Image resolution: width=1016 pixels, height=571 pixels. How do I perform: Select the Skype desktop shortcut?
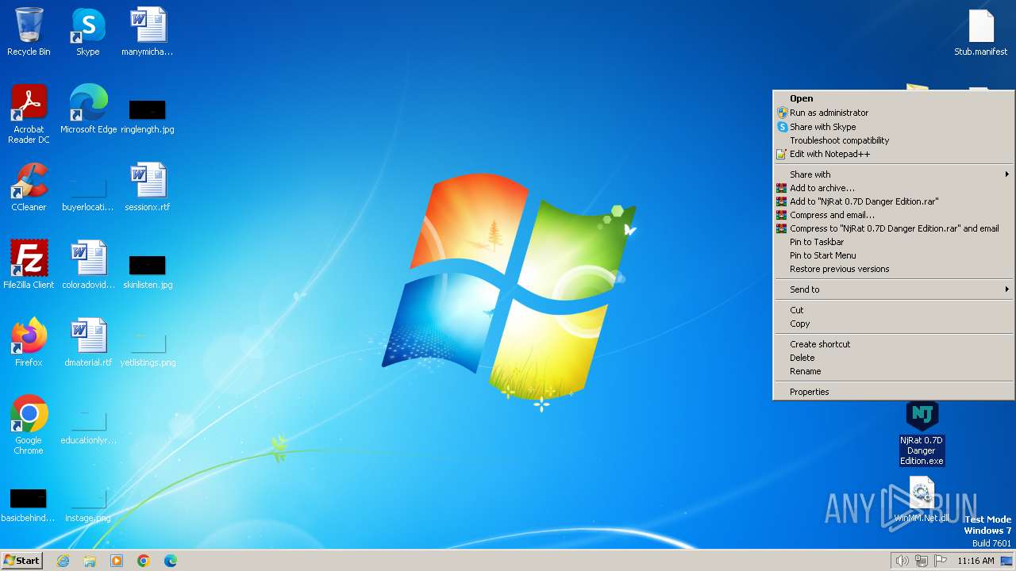pos(88,32)
